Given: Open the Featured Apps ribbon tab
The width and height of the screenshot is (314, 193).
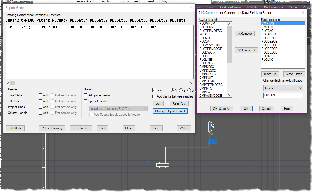Looking at the screenshot, I should pos(231,7).
